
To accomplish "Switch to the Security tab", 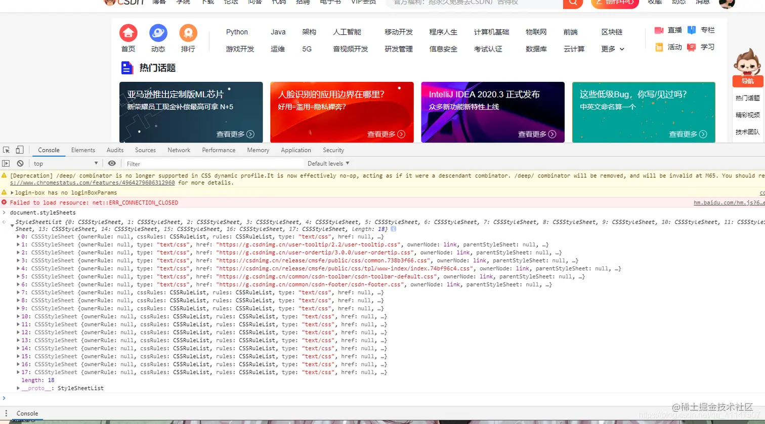I will 333,150.
